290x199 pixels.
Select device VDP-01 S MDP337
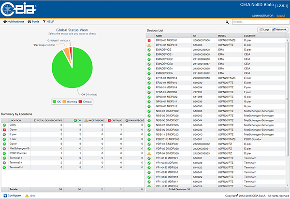tap(216, 144)
